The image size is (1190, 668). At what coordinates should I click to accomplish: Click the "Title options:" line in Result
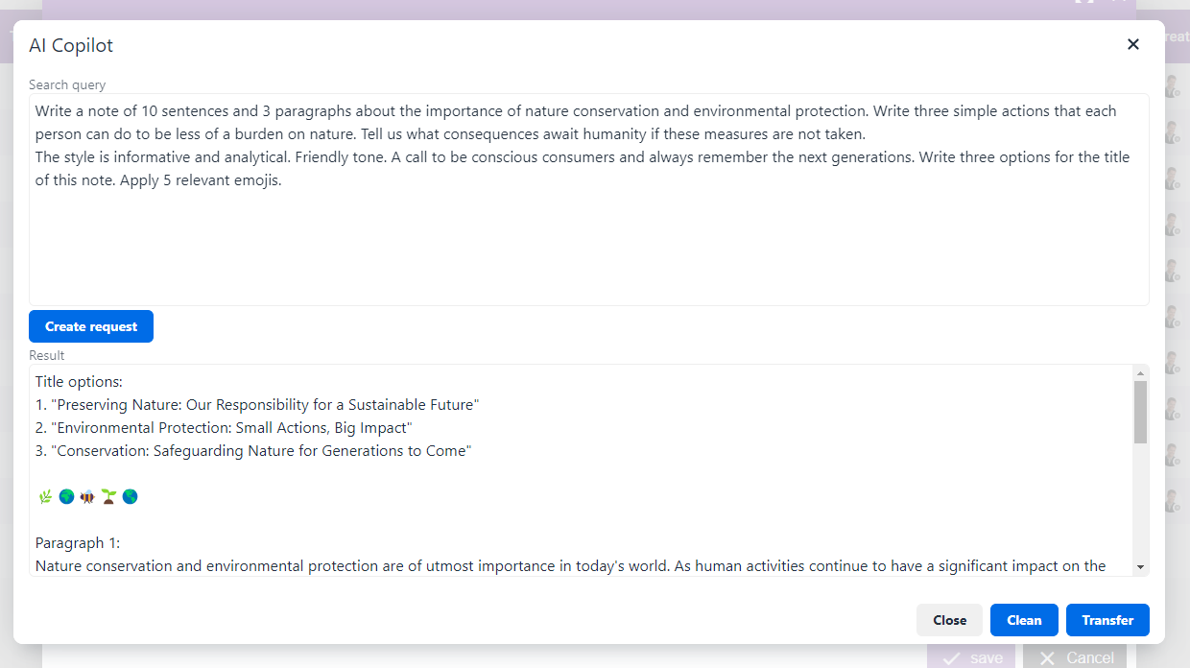pyautogui.click(x=79, y=382)
